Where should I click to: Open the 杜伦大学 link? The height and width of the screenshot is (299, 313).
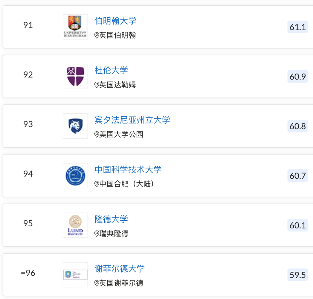pyautogui.click(x=111, y=70)
